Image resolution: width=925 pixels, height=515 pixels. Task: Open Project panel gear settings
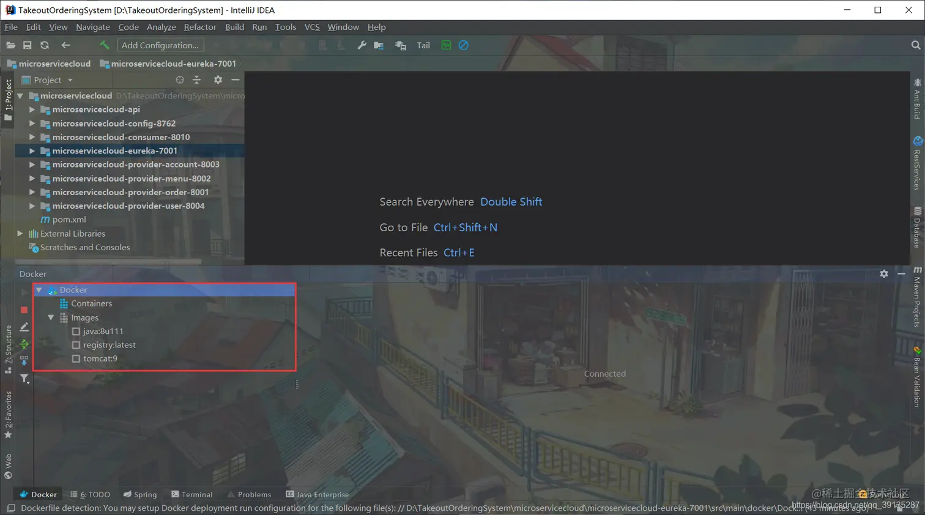pyautogui.click(x=218, y=80)
